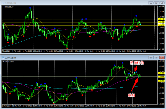Click the EURUSDp,H4 window title icon
Screen dimensions: 166x109
[3, 3]
